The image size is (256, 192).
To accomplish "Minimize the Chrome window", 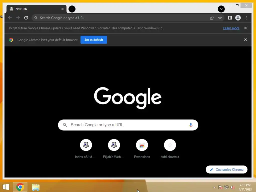I will [x=230, y=5].
